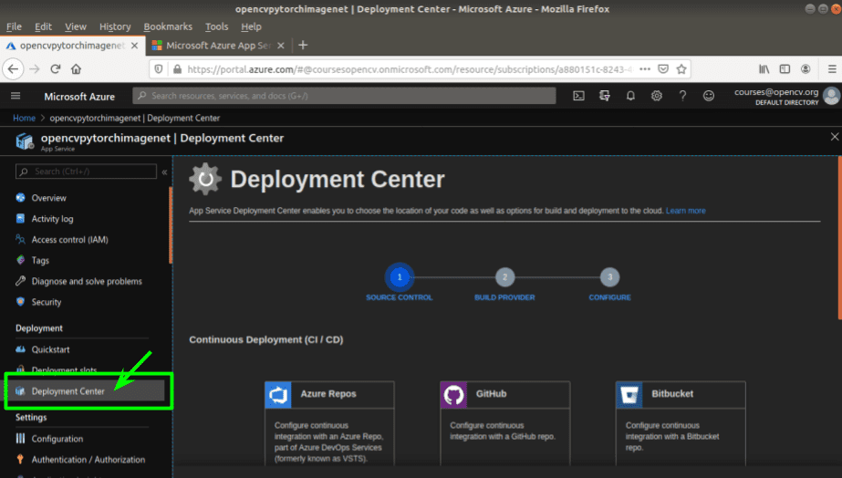
Task: Open the File menu
Action: [x=14, y=26]
